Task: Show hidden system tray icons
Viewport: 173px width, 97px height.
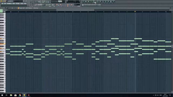Action: [154, 95]
